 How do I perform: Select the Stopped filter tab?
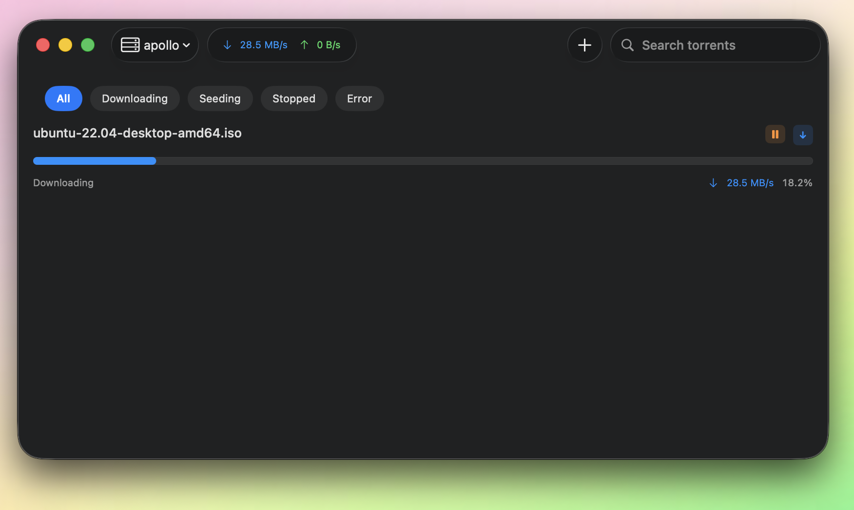pyautogui.click(x=293, y=98)
